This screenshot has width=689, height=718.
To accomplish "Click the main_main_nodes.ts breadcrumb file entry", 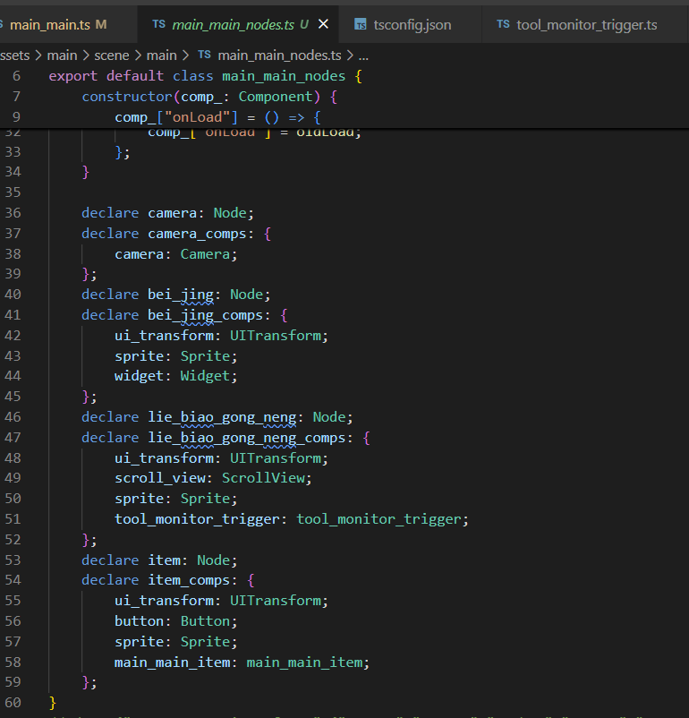I will [x=279, y=56].
